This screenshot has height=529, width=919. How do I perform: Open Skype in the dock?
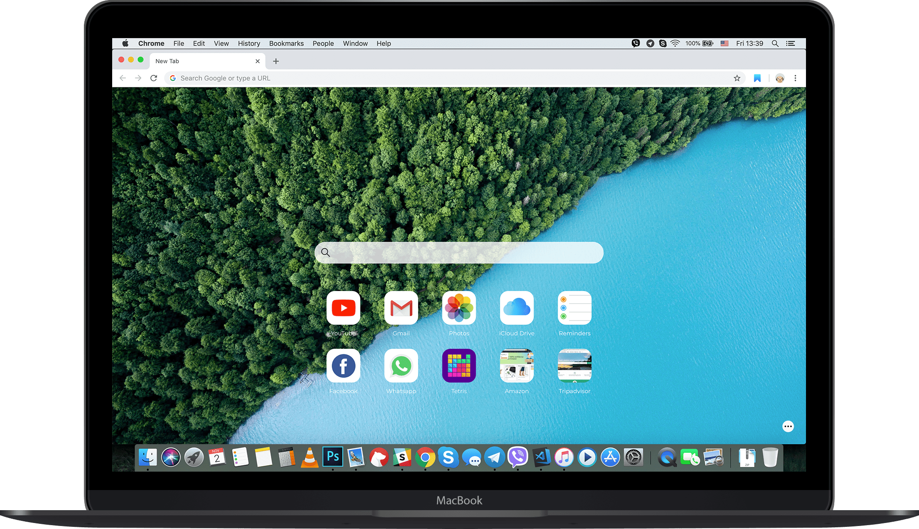pyautogui.click(x=448, y=458)
